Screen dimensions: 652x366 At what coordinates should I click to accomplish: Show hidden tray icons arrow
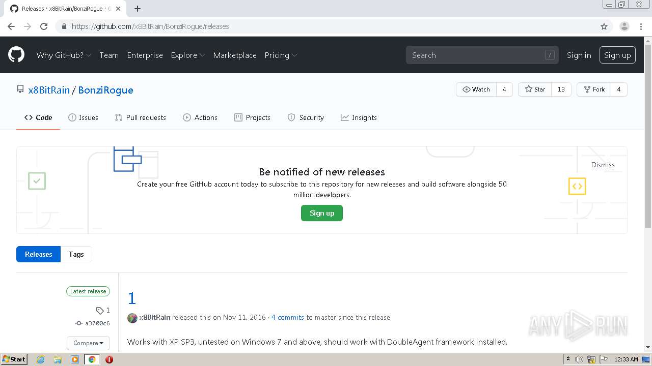pyautogui.click(x=568, y=359)
